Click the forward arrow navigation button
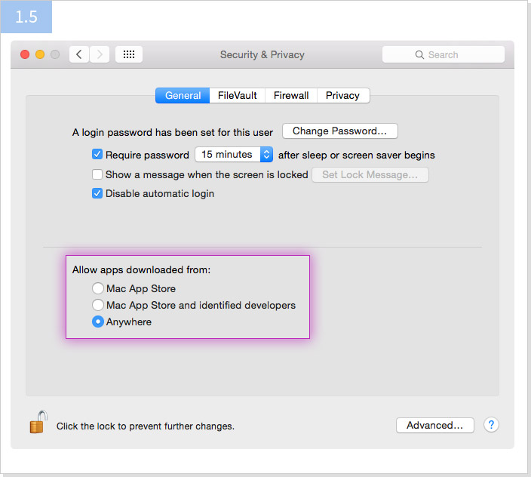 tap(100, 54)
